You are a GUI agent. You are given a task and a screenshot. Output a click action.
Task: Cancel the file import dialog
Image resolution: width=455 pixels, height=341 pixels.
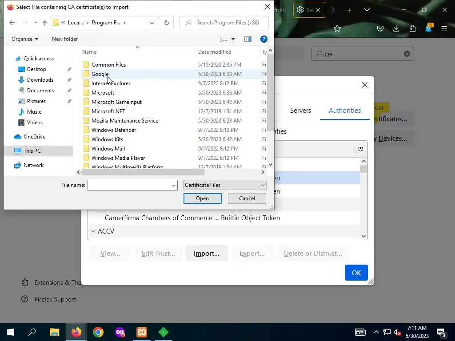tap(247, 198)
